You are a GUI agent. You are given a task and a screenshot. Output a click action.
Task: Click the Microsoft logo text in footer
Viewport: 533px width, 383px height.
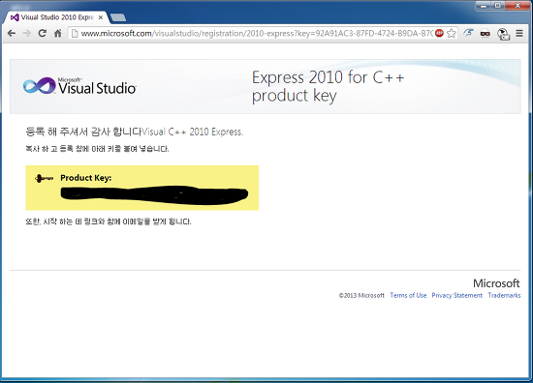point(496,283)
